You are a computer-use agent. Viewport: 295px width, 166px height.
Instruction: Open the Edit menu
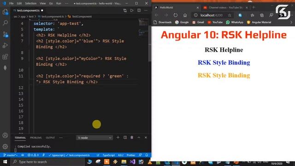(x=19, y=3)
